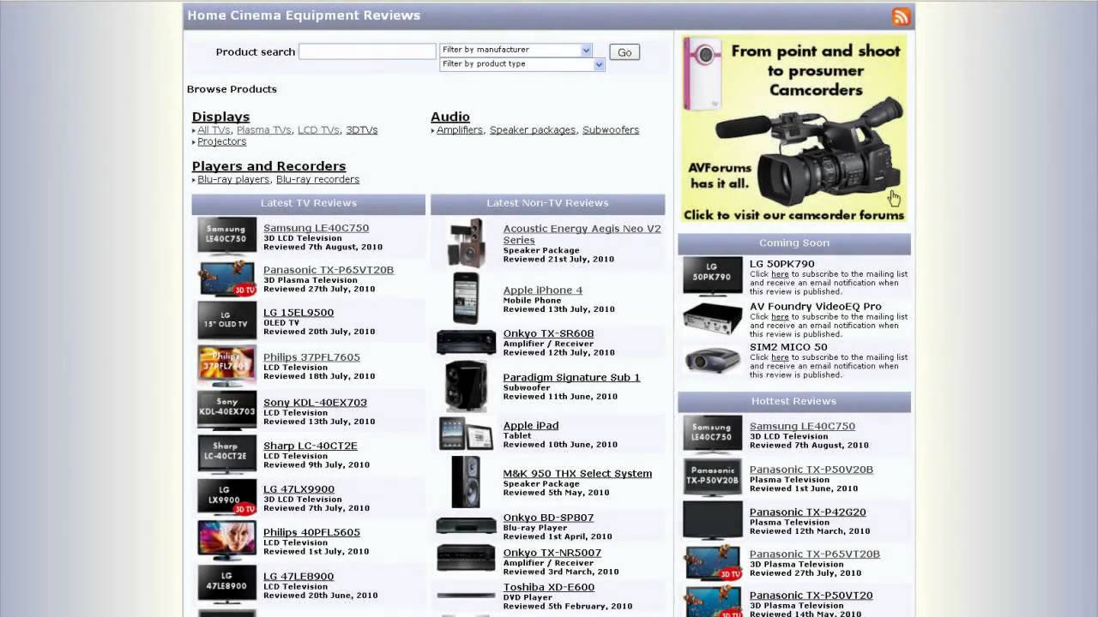Open the Sony KDL-40EX703 review link
This screenshot has width=1098, height=617.
click(x=315, y=403)
